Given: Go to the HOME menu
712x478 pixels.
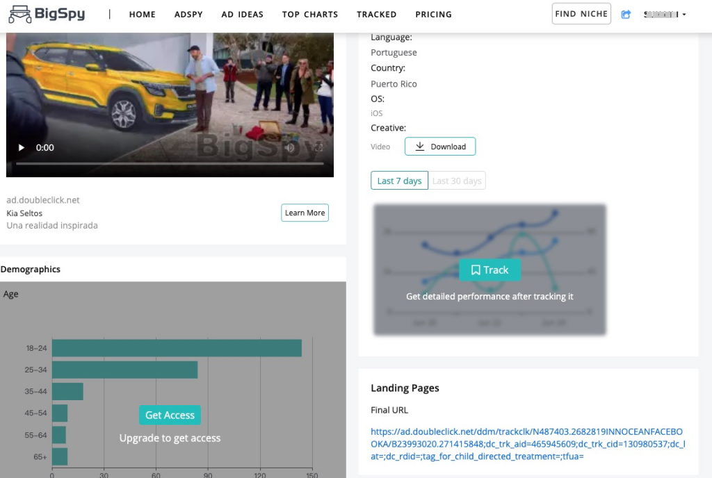Looking at the screenshot, I should (142, 15).
